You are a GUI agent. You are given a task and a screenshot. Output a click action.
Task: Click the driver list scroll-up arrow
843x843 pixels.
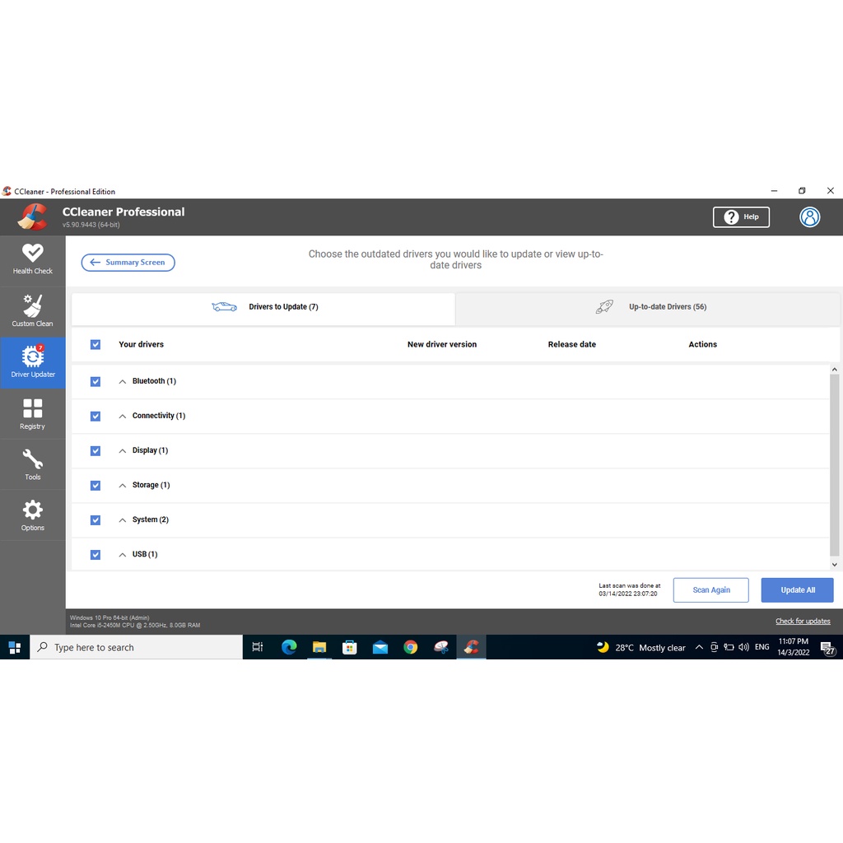835,370
